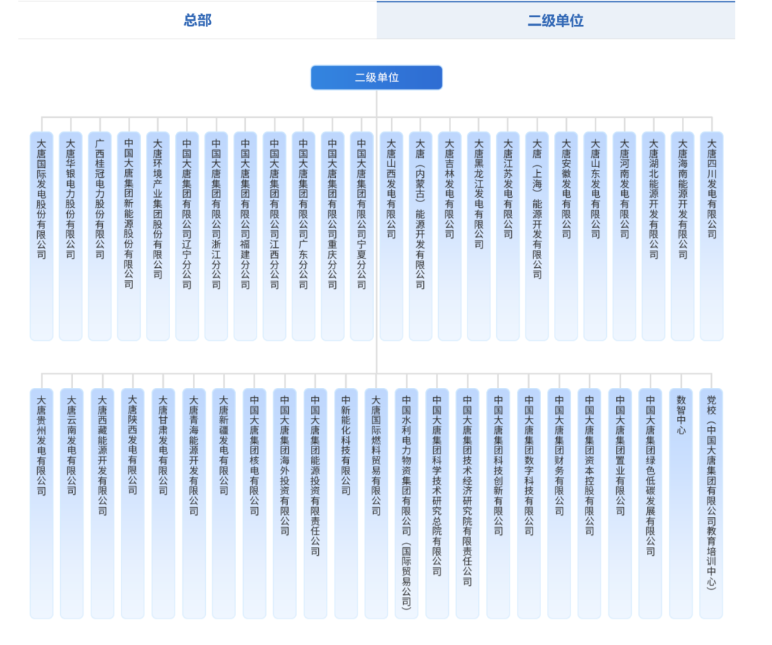Open 大唐华银电力股份有限公司 card
This screenshot has width=772, height=645.
point(70,236)
